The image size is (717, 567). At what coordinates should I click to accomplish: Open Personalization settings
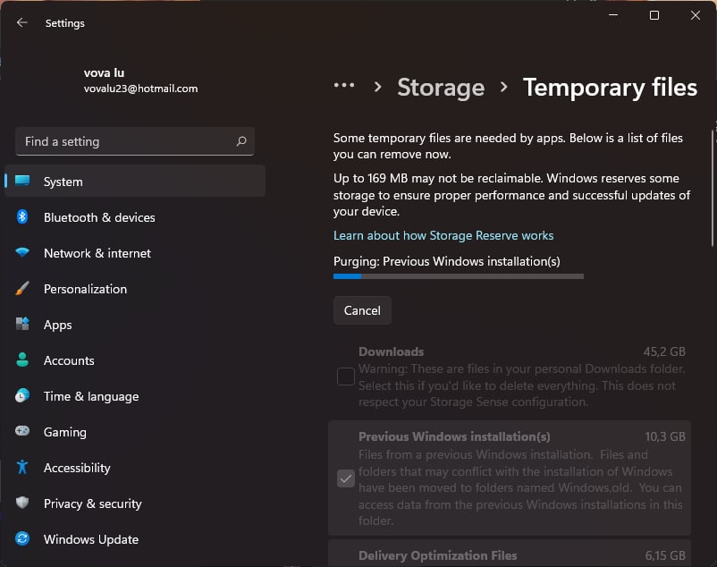pyautogui.click(x=135, y=289)
